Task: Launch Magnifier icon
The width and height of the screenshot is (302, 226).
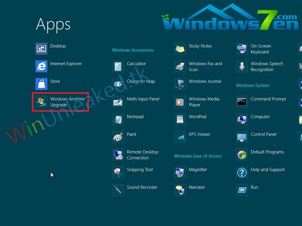Action: click(x=180, y=173)
